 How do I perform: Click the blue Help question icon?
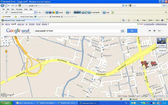pyautogui.click(x=162, y=20)
